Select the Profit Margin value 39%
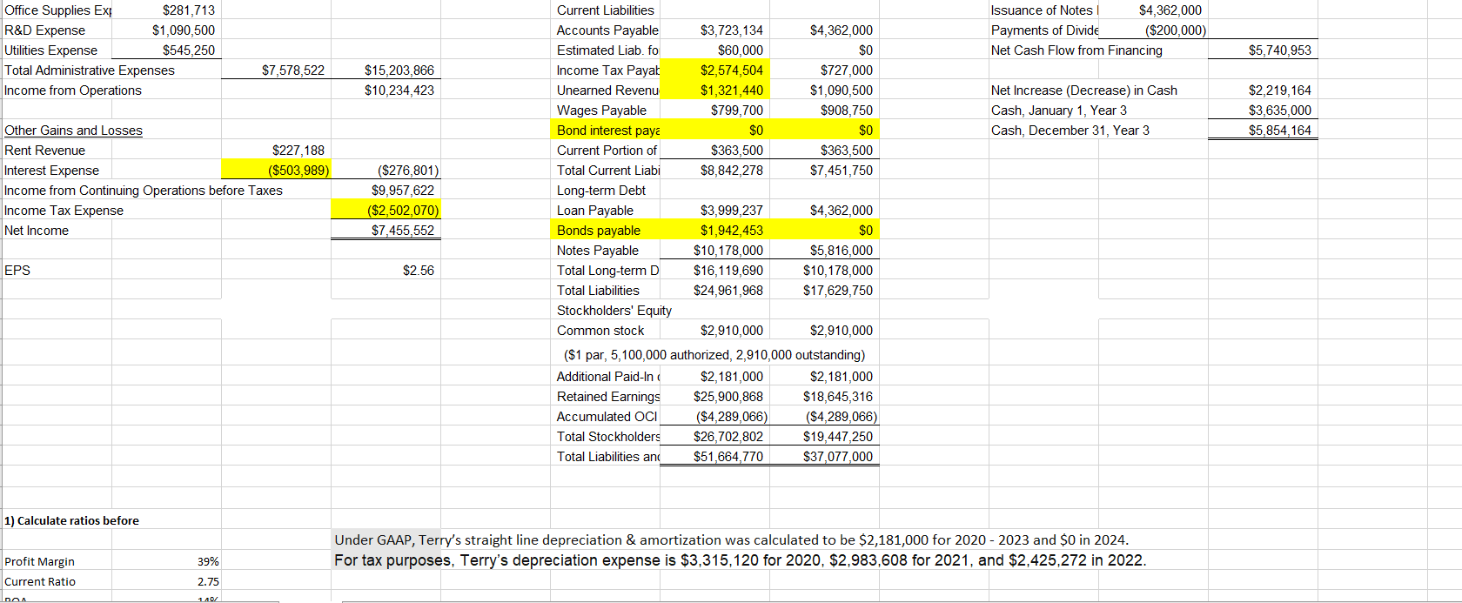Screen dimensions: 1462x603 (x=208, y=562)
